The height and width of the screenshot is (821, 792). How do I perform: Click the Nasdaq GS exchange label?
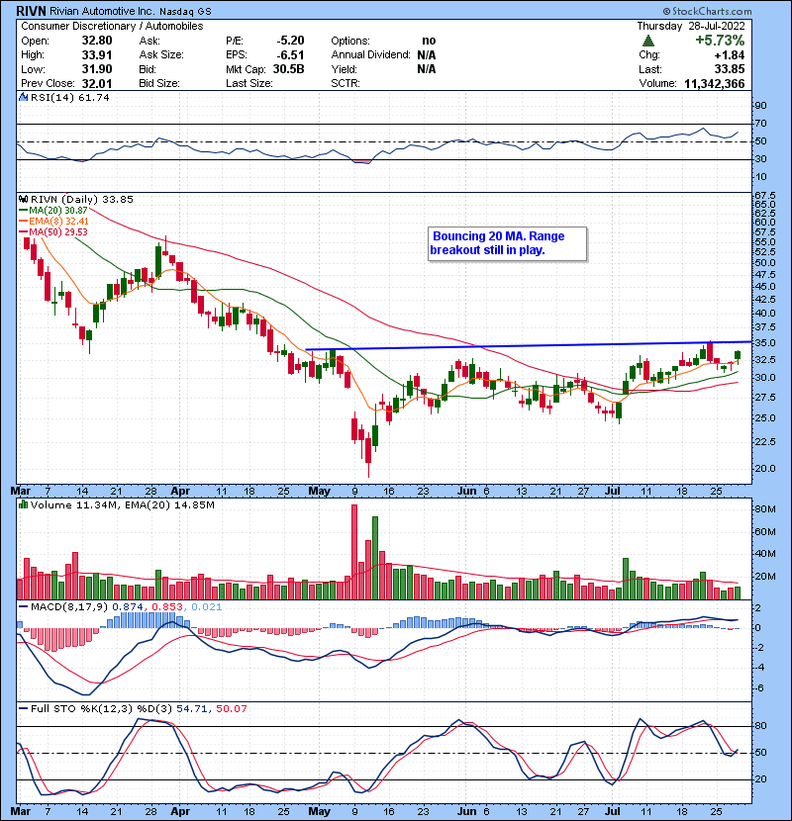185,11
